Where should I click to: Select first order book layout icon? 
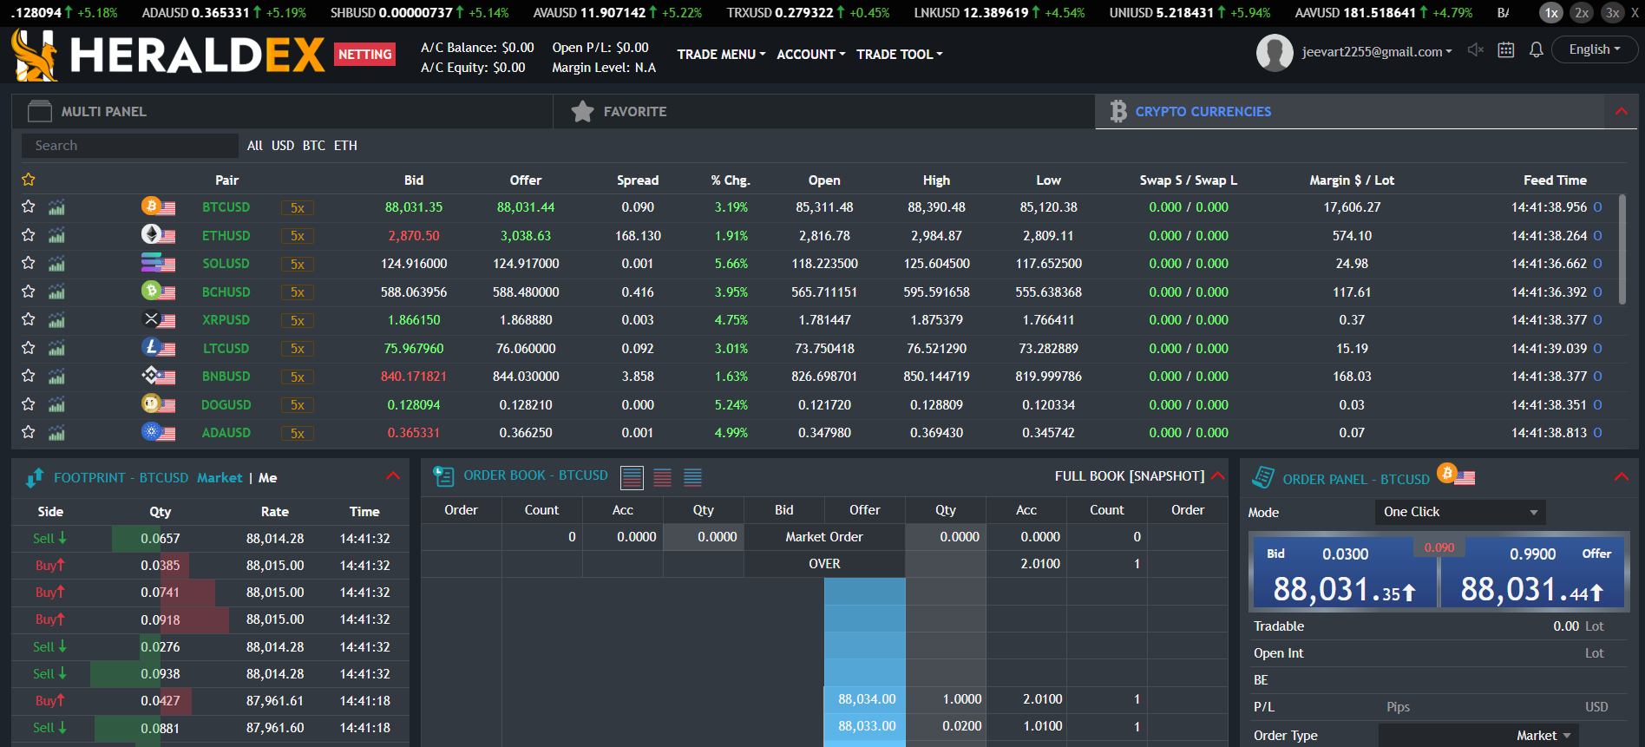tap(632, 477)
